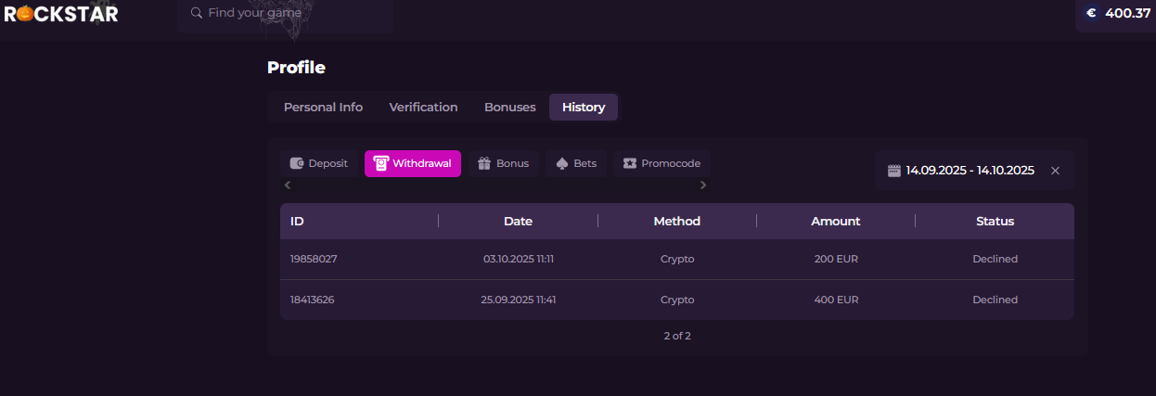Click the magnifier search icon
1156x396 pixels.
(x=196, y=14)
